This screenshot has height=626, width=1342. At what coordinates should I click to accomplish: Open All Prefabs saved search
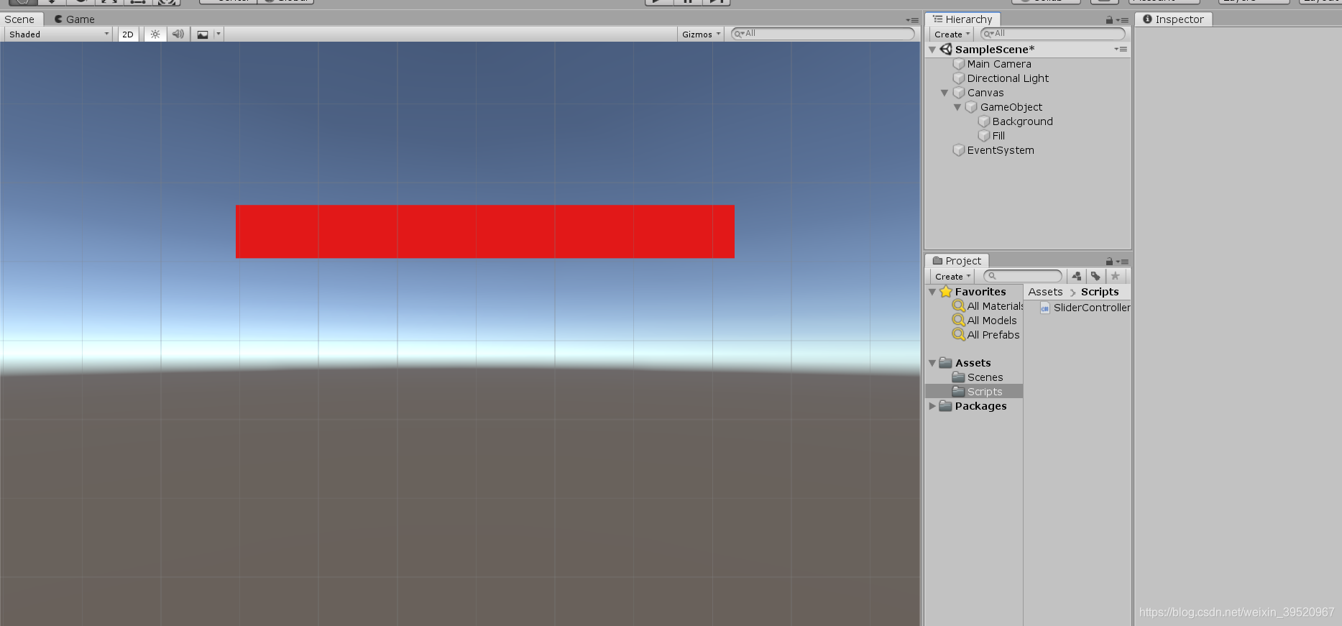tap(993, 335)
